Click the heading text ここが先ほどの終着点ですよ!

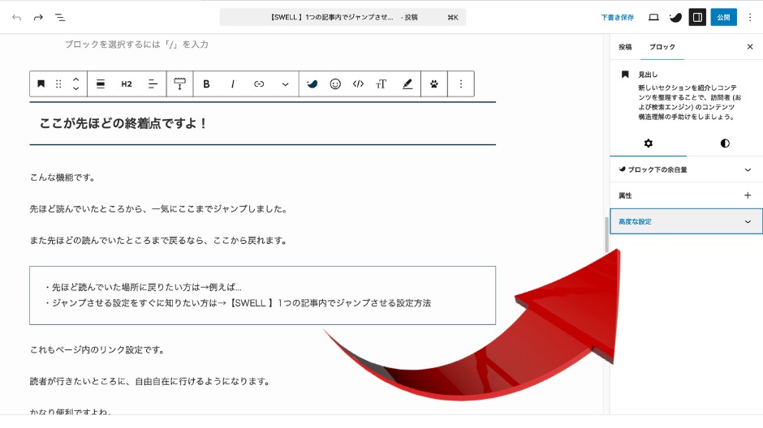[x=123, y=123]
